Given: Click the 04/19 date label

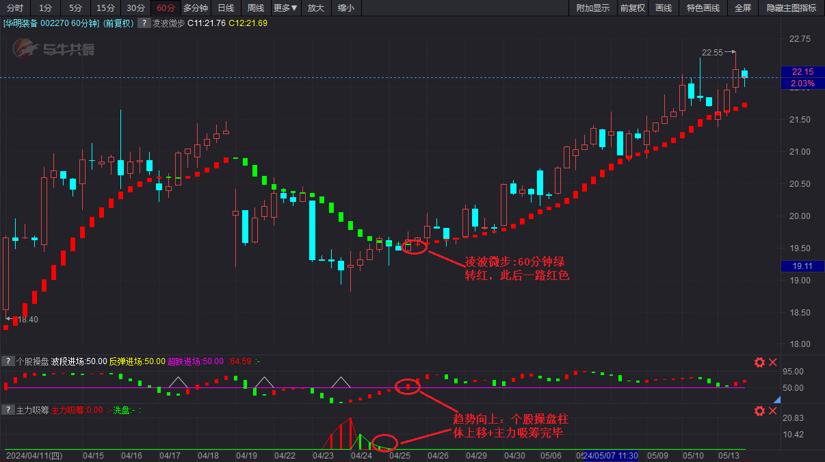Looking at the screenshot, I should (x=246, y=455).
